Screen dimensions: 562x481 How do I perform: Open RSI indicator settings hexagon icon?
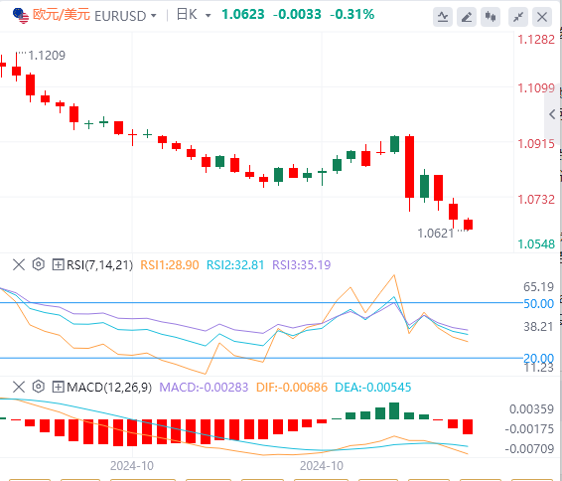tap(39, 264)
